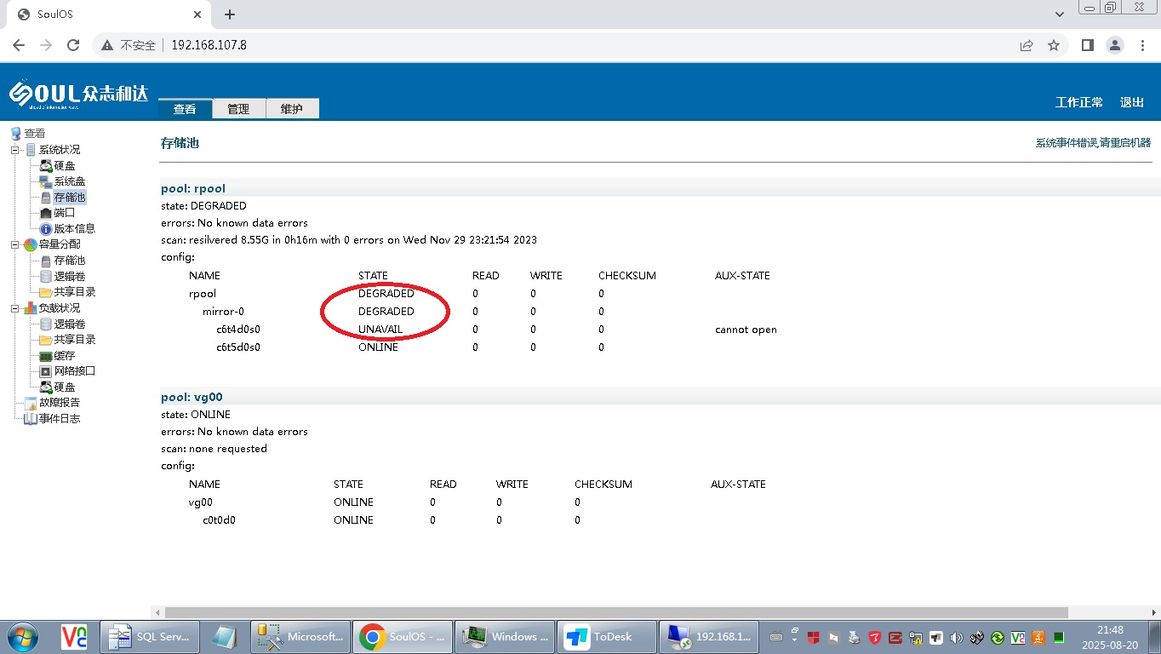Click the 'scan: none requested' line
Viewport: 1161px width, 654px height.
(214, 449)
